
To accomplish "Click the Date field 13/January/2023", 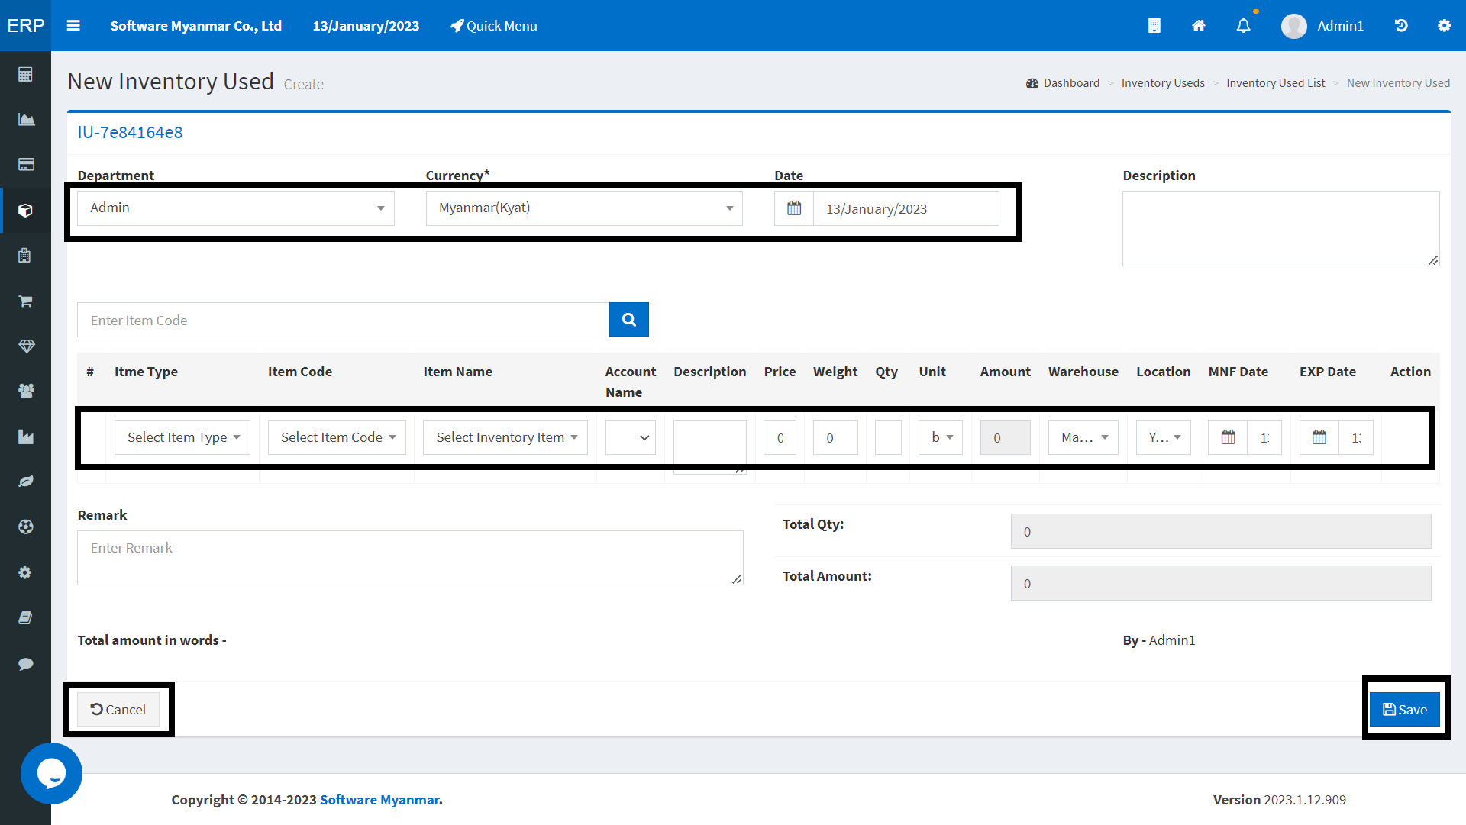I will (x=906, y=208).
